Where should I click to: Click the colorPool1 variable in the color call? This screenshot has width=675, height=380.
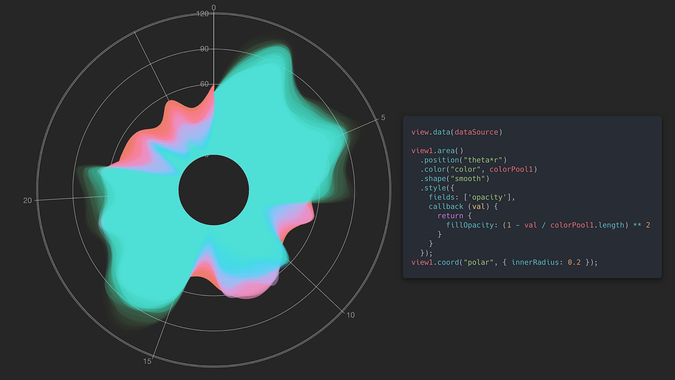[513, 169]
